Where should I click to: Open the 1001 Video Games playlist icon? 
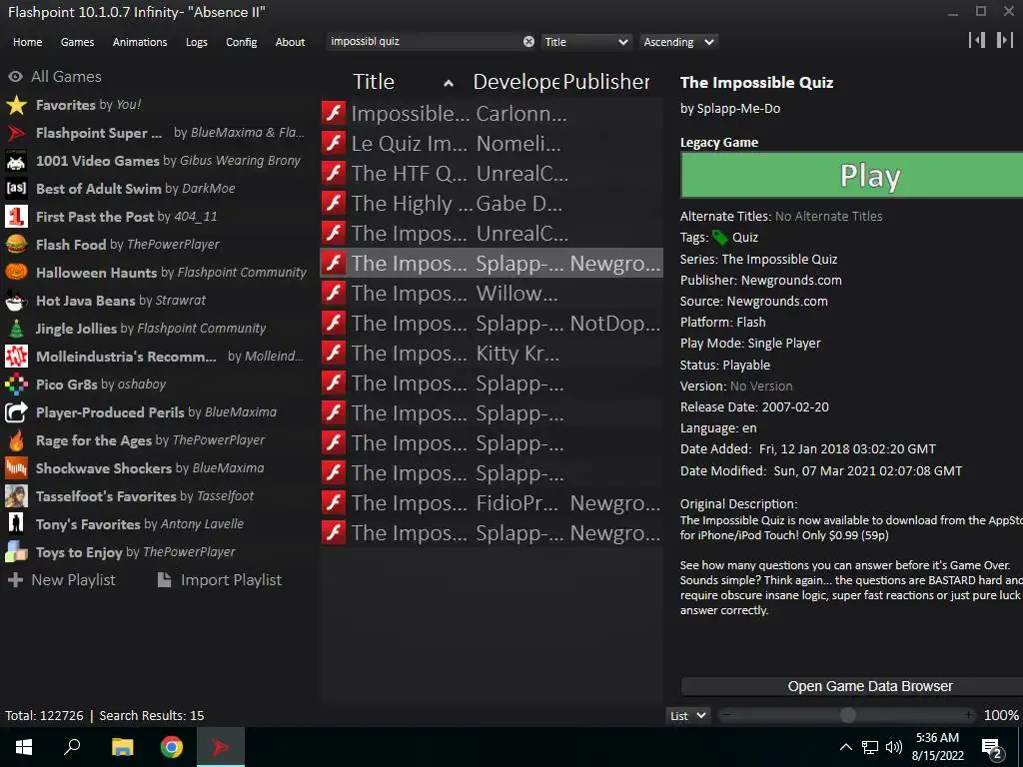[16, 161]
